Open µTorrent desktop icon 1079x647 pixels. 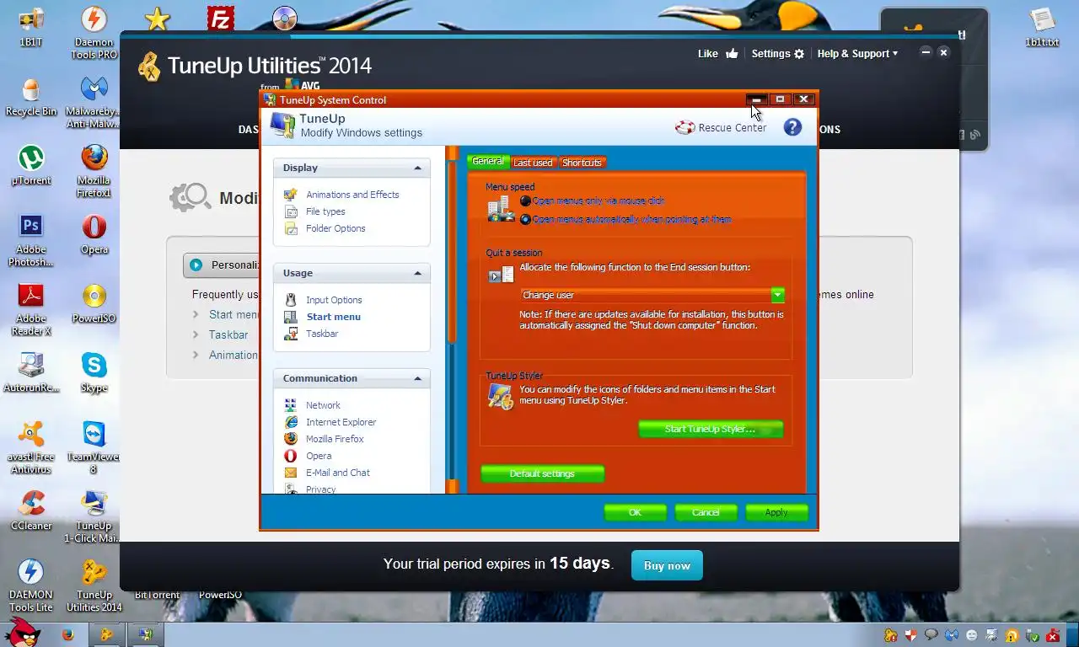point(31,165)
